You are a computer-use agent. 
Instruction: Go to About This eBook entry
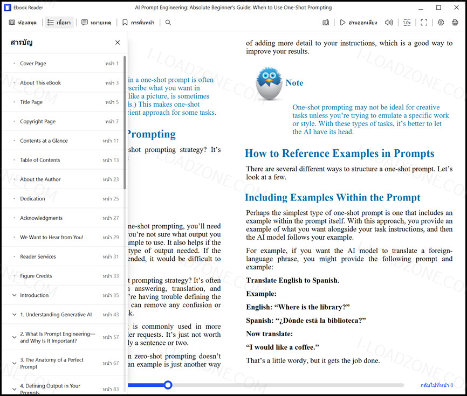64,83
